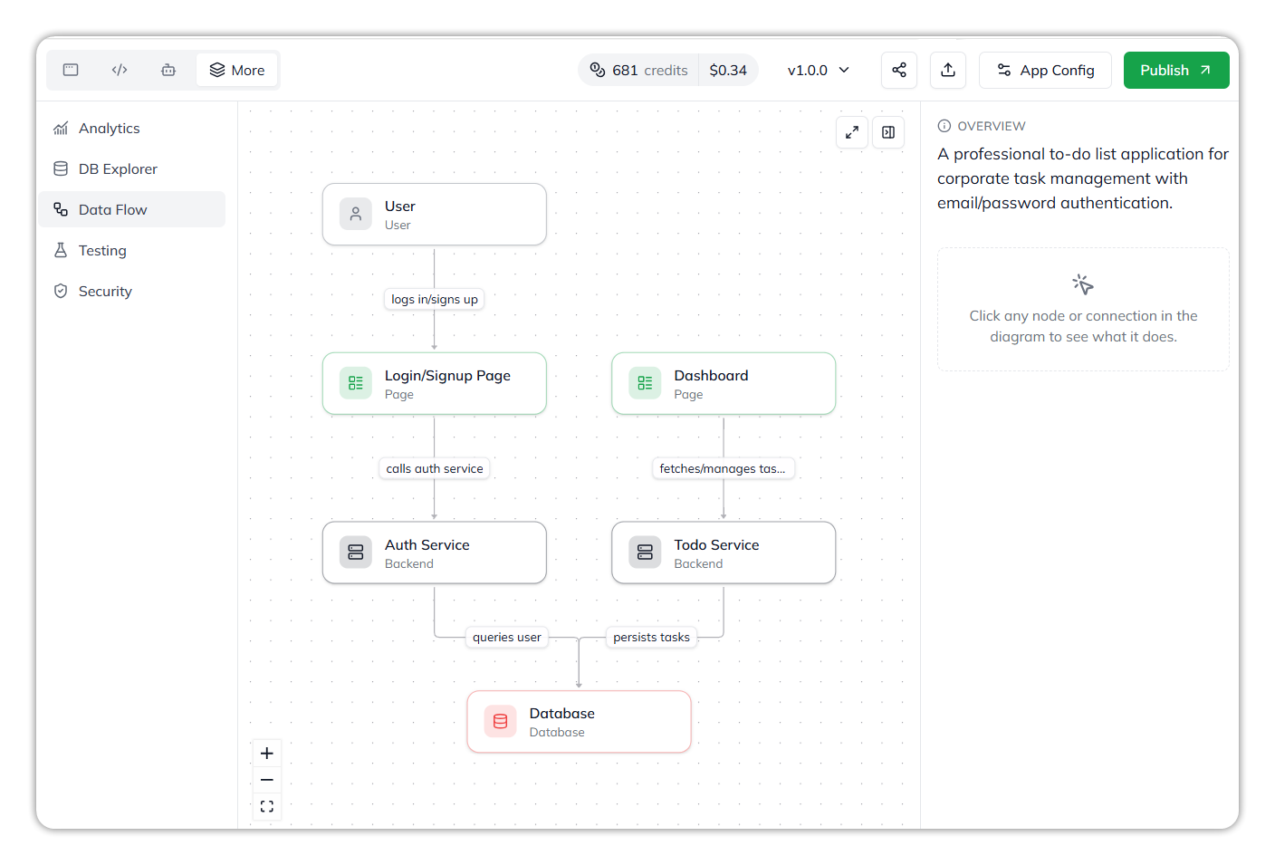Click the Login/Signup Page node icon
The image size is (1275, 865).
(x=356, y=383)
